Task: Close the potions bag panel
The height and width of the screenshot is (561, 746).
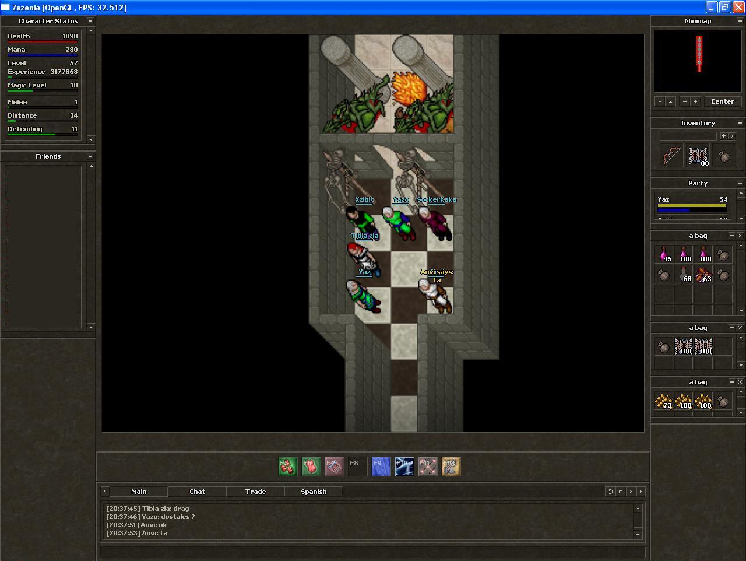Action: 740,236
